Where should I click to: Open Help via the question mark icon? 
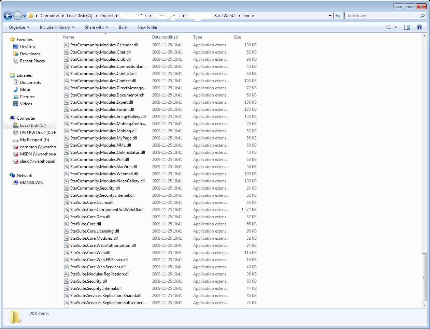coord(419,27)
